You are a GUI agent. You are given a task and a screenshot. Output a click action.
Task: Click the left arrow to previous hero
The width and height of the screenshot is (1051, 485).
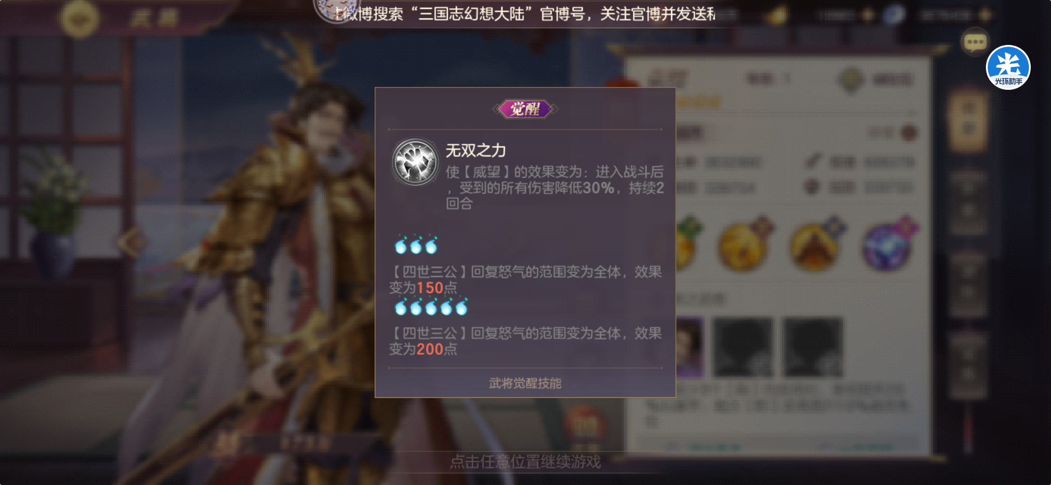coord(132,242)
